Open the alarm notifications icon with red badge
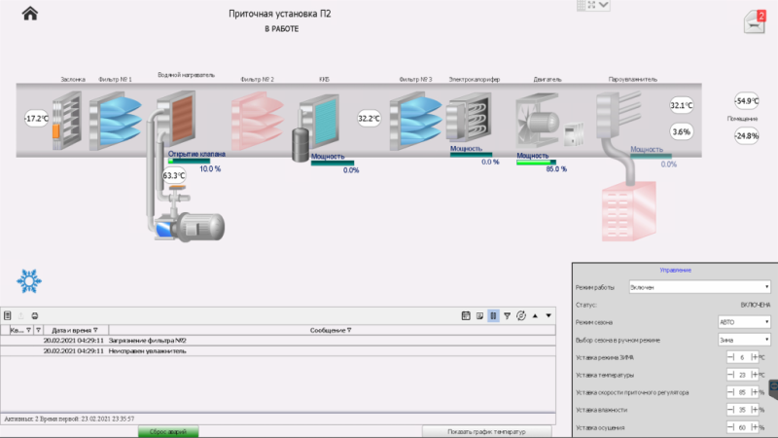 pos(756,20)
